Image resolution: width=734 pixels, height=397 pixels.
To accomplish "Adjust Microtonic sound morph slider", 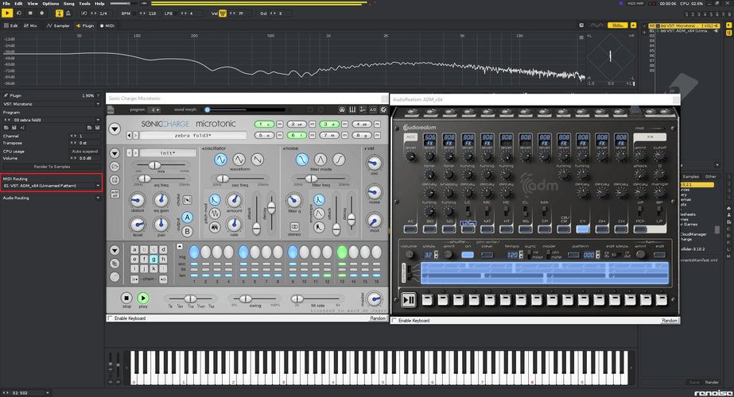I will [x=245, y=110].
